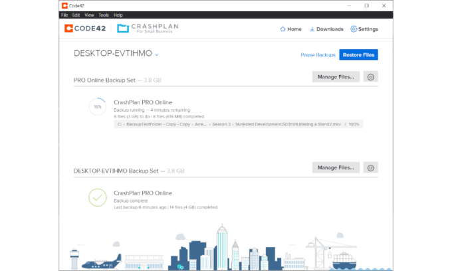Minimize the Code42 window
This screenshot has height=271, width=452.
(350, 5)
